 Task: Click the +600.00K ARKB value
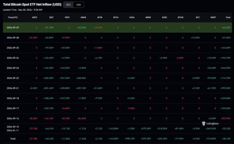81,78
